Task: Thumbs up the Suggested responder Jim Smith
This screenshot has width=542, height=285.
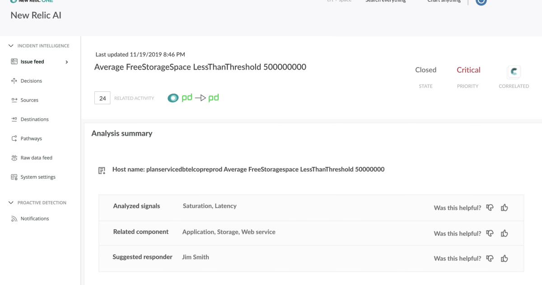Action: click(x=505, y=258)
